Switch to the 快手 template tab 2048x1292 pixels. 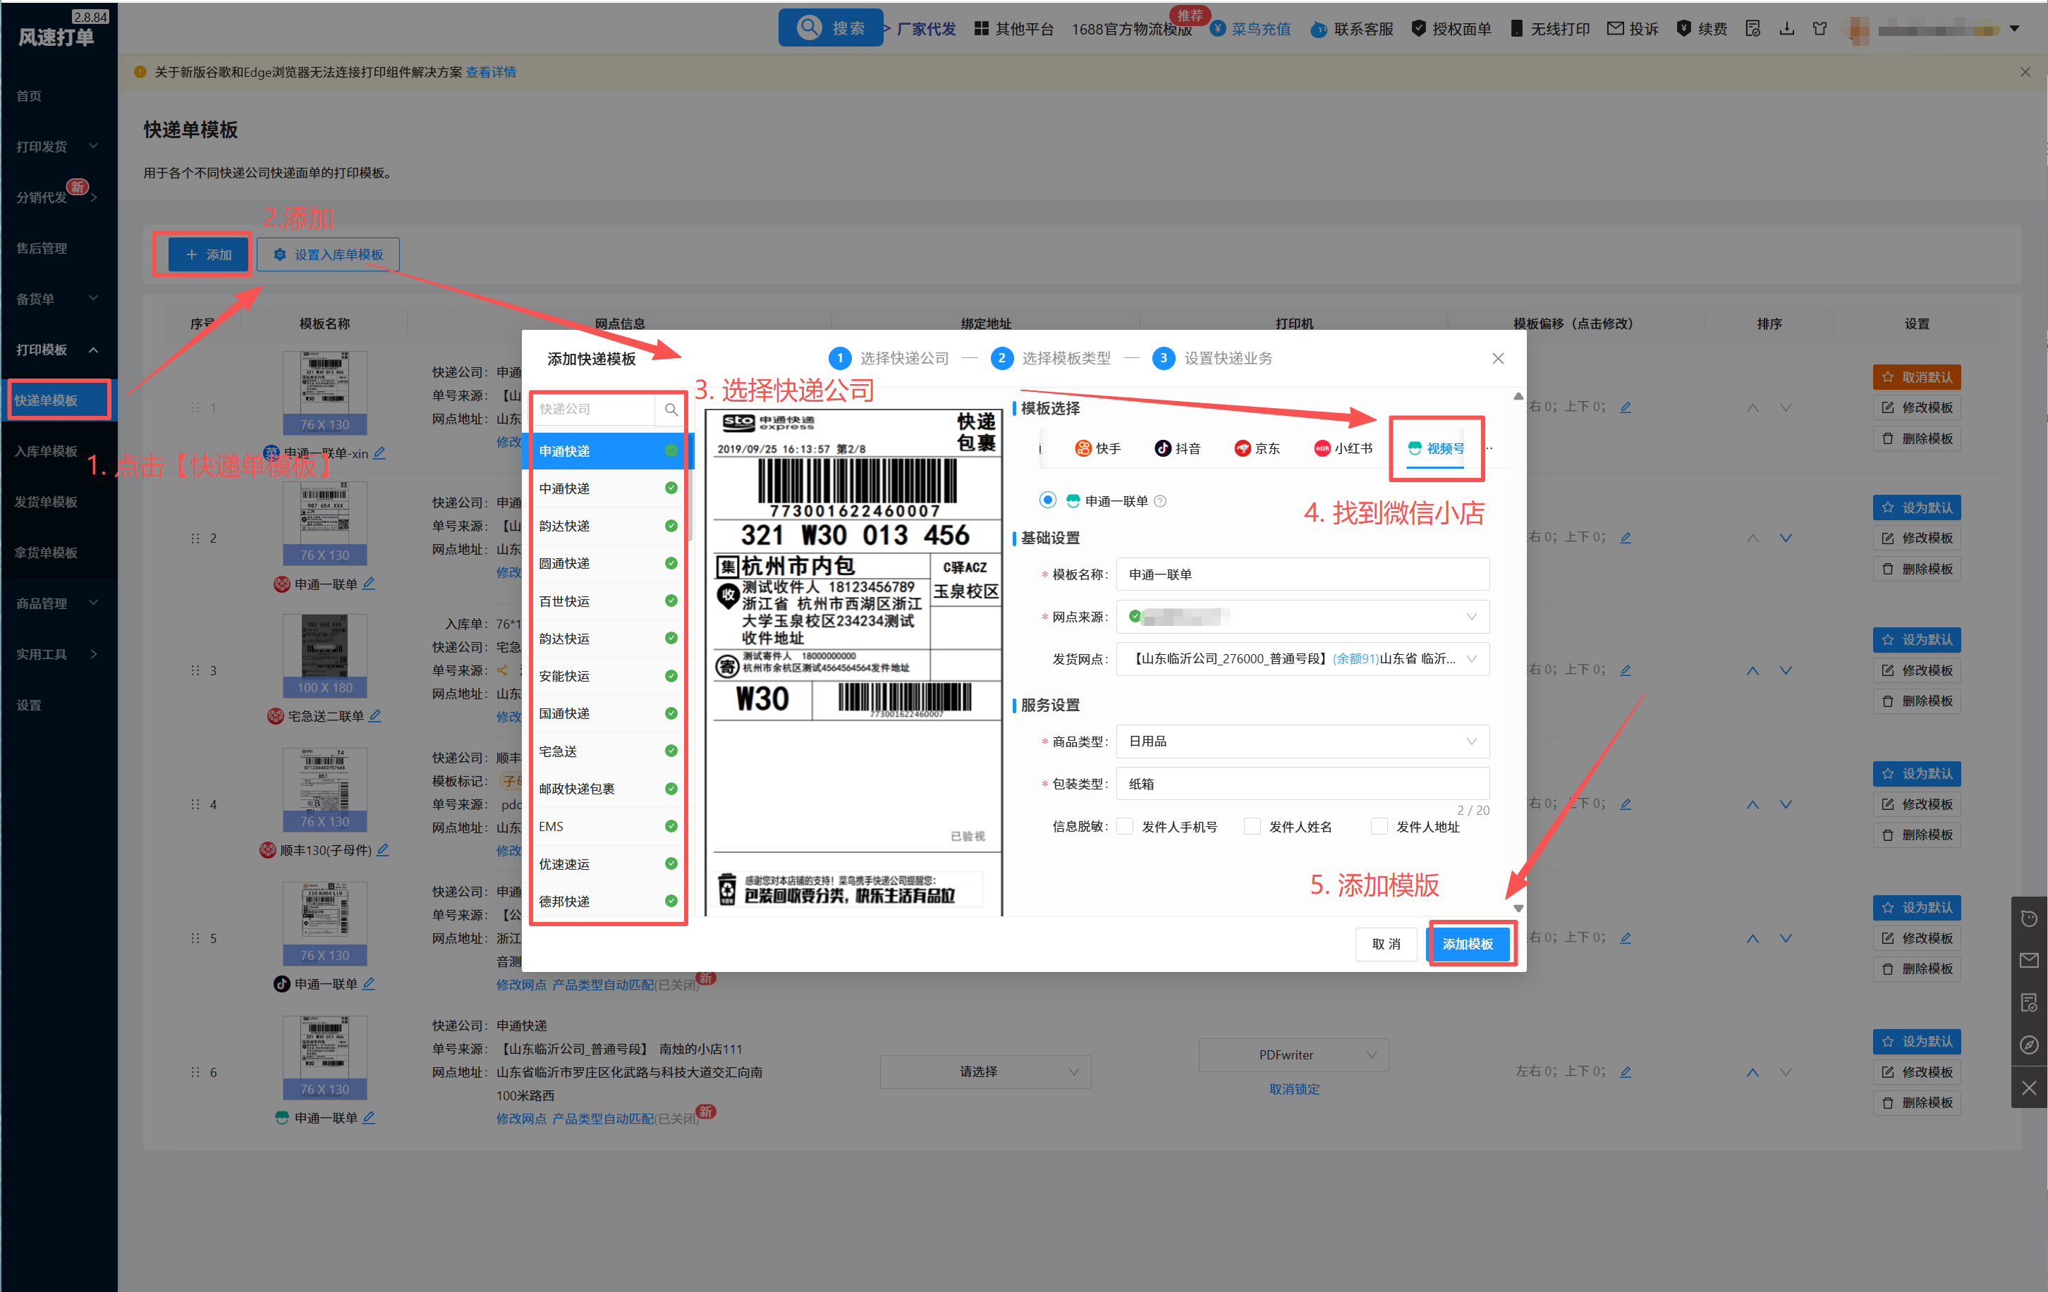pyautogui.click(x=1098, y=449)
